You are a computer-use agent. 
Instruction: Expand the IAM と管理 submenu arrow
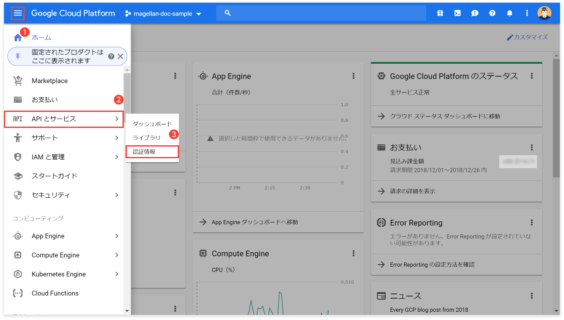coord(117,157)
